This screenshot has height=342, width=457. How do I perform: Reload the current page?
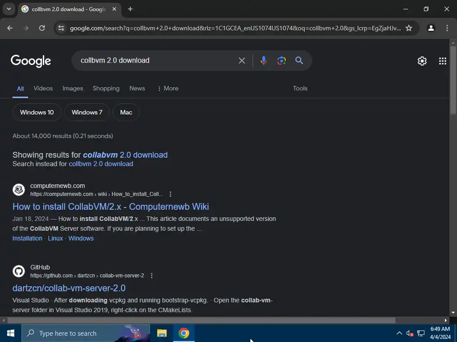pyautogui.click(x=42, y=28)
